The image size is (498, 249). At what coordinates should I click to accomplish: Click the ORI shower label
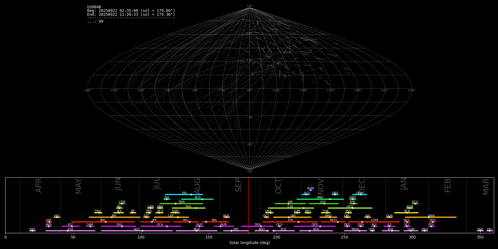click(293, 216)
